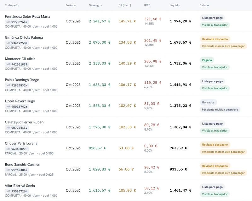
Task: Click Visible al trabajador badge for Montaner Gil
Action: pyautogui.click(x=215, y=67)
